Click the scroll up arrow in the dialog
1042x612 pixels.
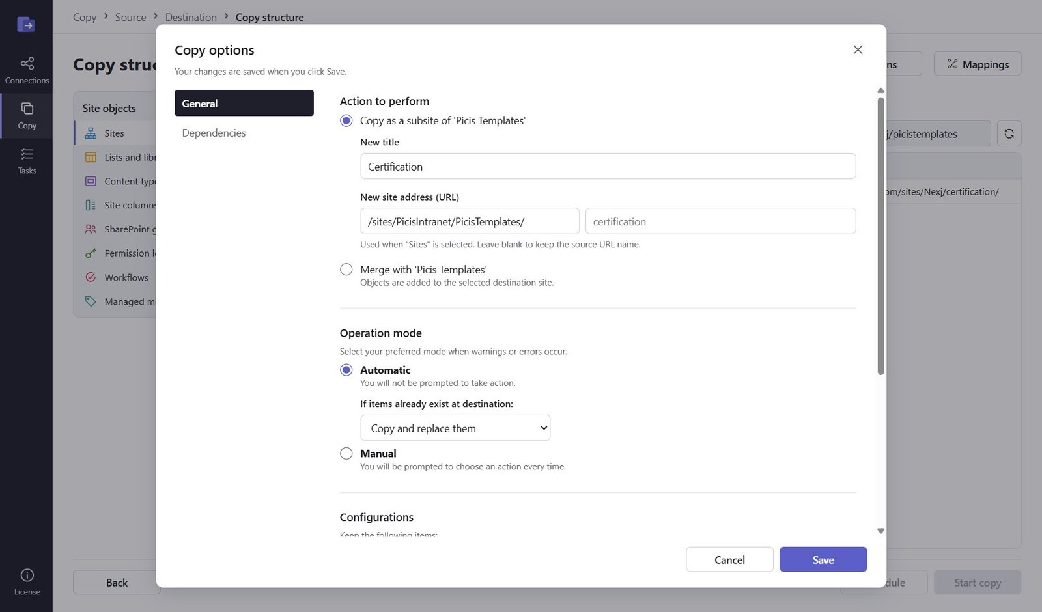(x=880, y=90)
